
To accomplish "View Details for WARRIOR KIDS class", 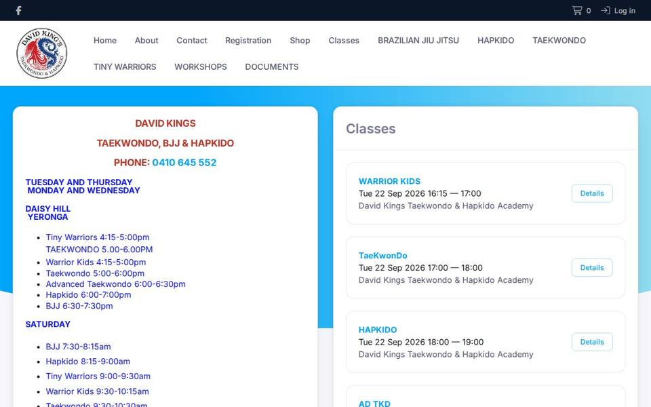I will pos(592,193).
